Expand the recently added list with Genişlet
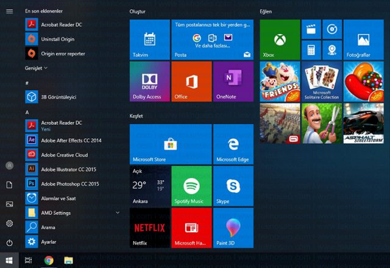390x268 pixels. pos(36,68)
